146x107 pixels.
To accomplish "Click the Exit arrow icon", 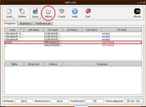I will (88, 11).
